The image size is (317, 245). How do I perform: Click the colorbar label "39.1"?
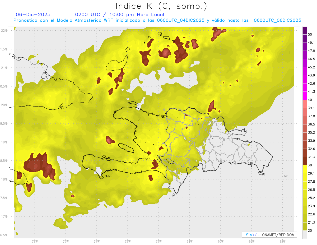pos(311,108)
